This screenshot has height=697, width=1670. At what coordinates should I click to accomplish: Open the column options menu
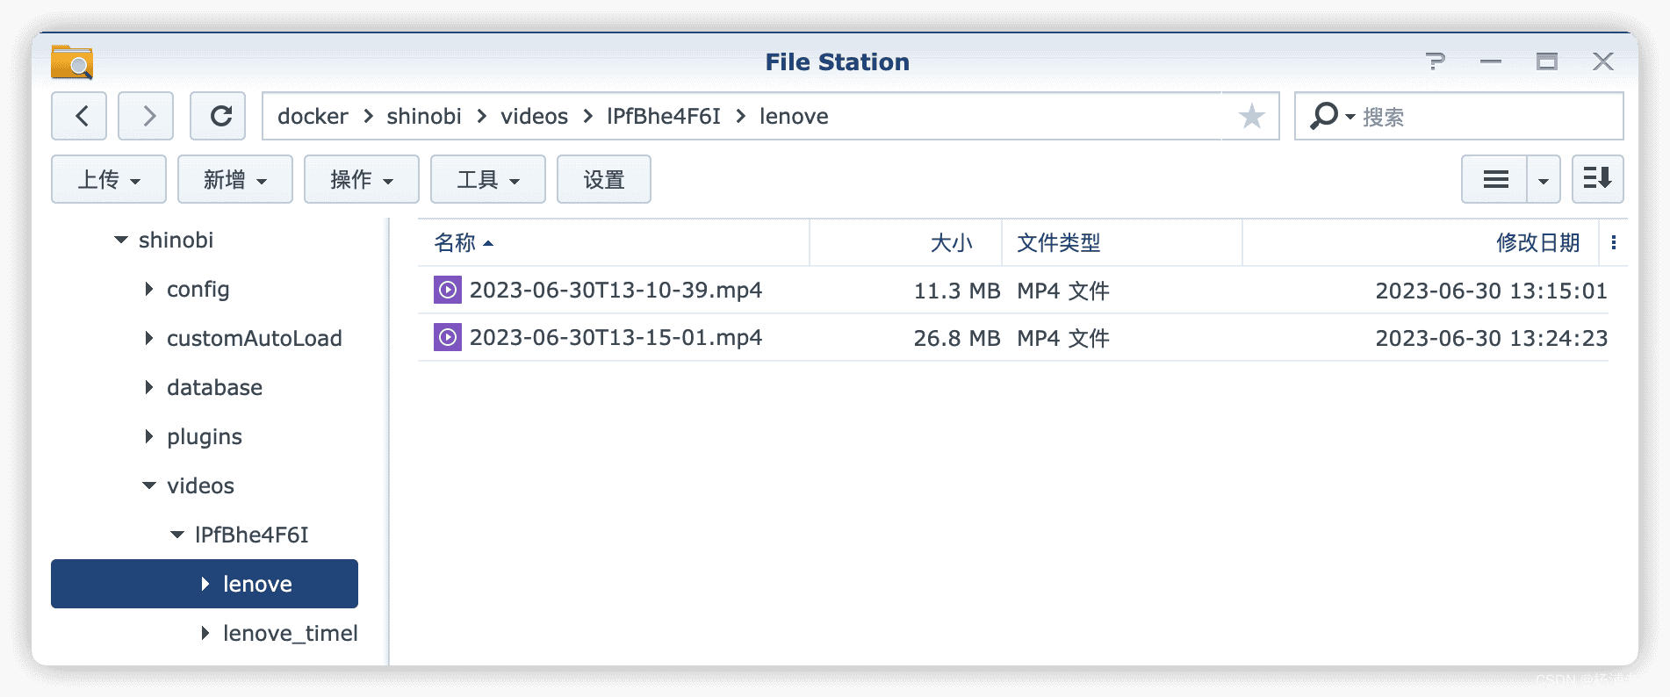tap(1613, 242)
